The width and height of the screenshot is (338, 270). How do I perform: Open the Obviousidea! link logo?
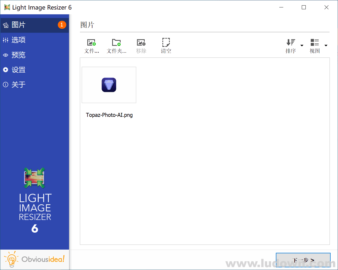[34, 259]
